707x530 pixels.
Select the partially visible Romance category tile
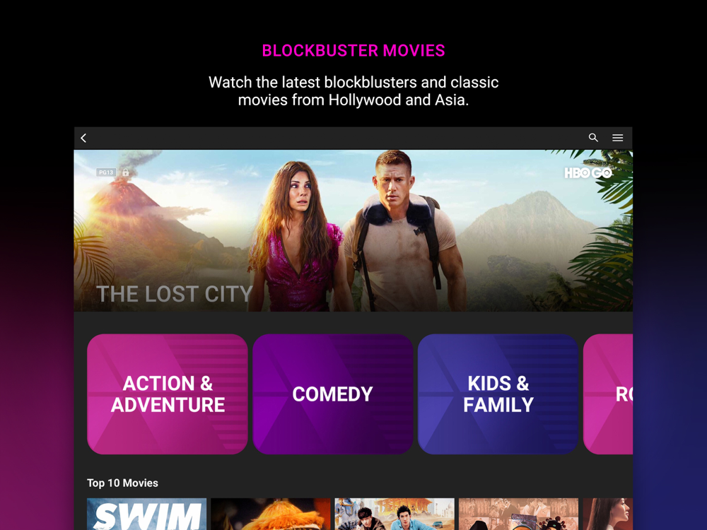pyautogui.click(x=608, y=394)
